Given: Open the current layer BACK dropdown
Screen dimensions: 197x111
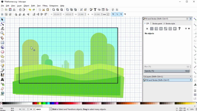Looking at the screenshot, I should [x=50, y=109].
